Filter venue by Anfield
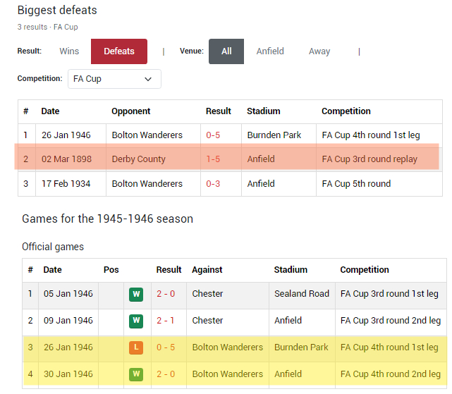452x394 pixels. click(270, 51)
